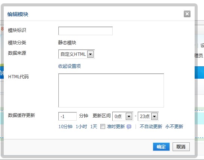Cancel with the 取消 button
Screen dimensions: 204x160
[181, 147]
